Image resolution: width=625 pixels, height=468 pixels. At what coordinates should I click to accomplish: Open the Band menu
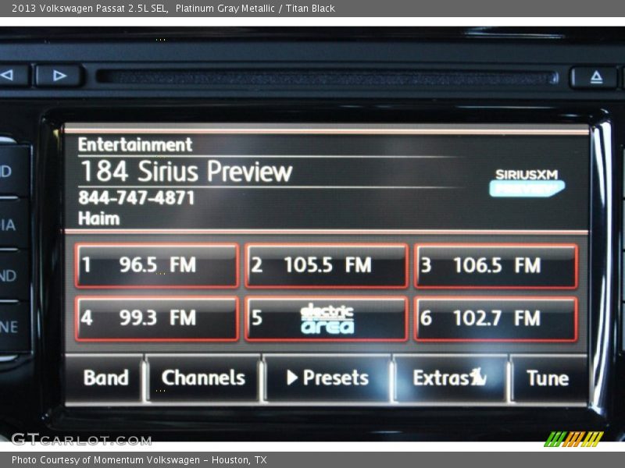[105, 378]
